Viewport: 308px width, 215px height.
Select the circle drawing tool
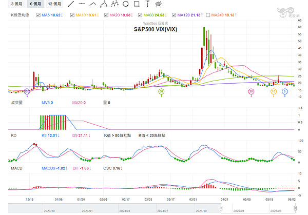pos(126,4)
